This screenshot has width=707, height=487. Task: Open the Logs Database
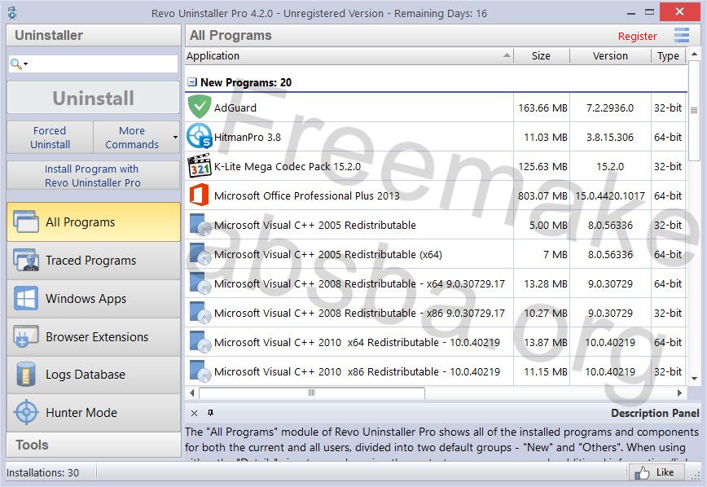click(x=94, y=375)
